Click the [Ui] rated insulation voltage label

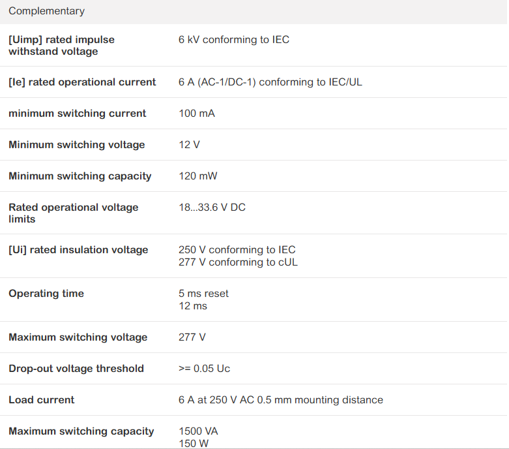pyautogui.click(x=78, y=250)
